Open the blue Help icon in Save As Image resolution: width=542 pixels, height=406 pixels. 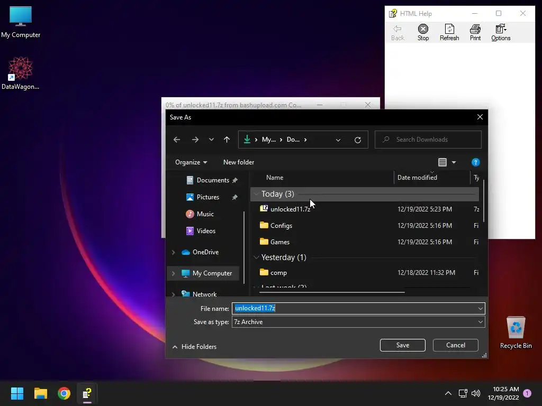[475, 162]
